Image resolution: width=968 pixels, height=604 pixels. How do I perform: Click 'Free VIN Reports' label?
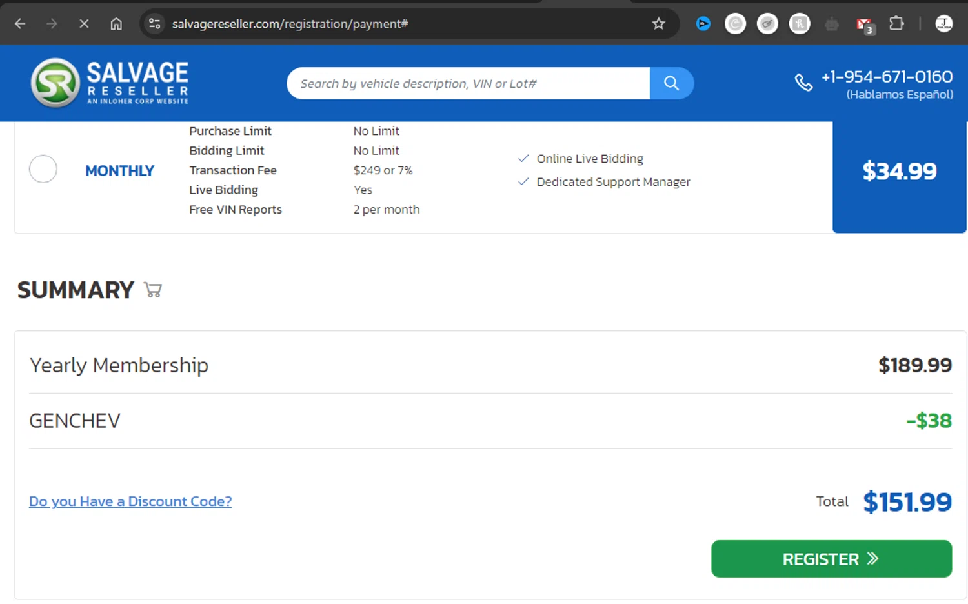236,210
